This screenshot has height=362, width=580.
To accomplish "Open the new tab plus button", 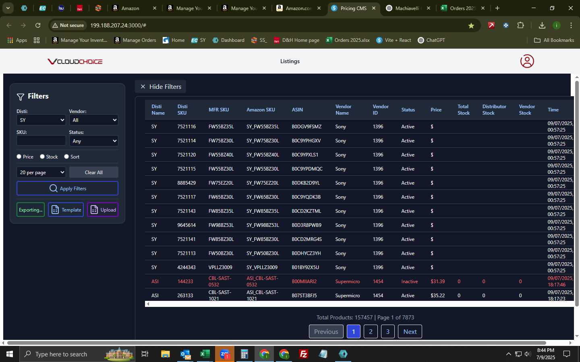I will [x=497, y=8].
